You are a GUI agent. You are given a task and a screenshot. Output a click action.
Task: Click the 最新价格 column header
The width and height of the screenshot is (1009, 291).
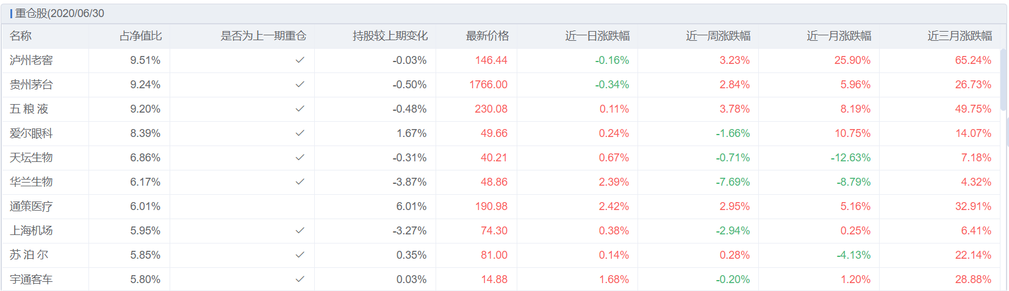487,36
